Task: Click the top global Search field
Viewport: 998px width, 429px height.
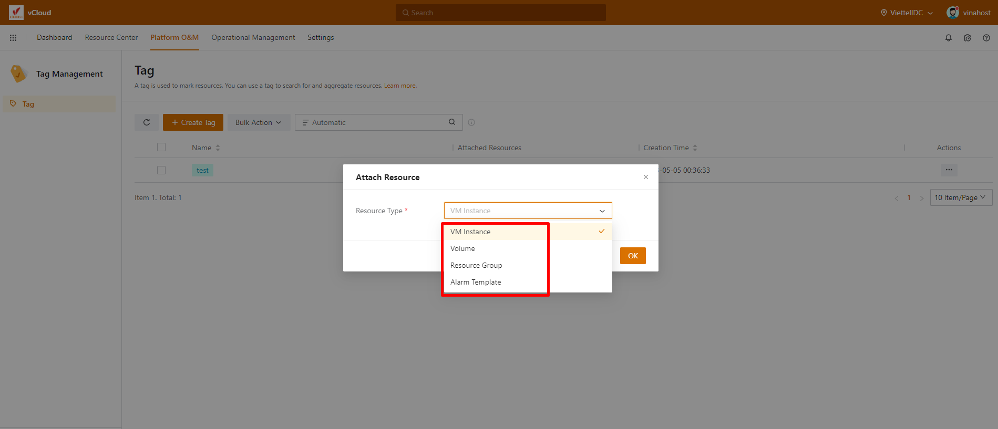Action: (x=500, y=13)
